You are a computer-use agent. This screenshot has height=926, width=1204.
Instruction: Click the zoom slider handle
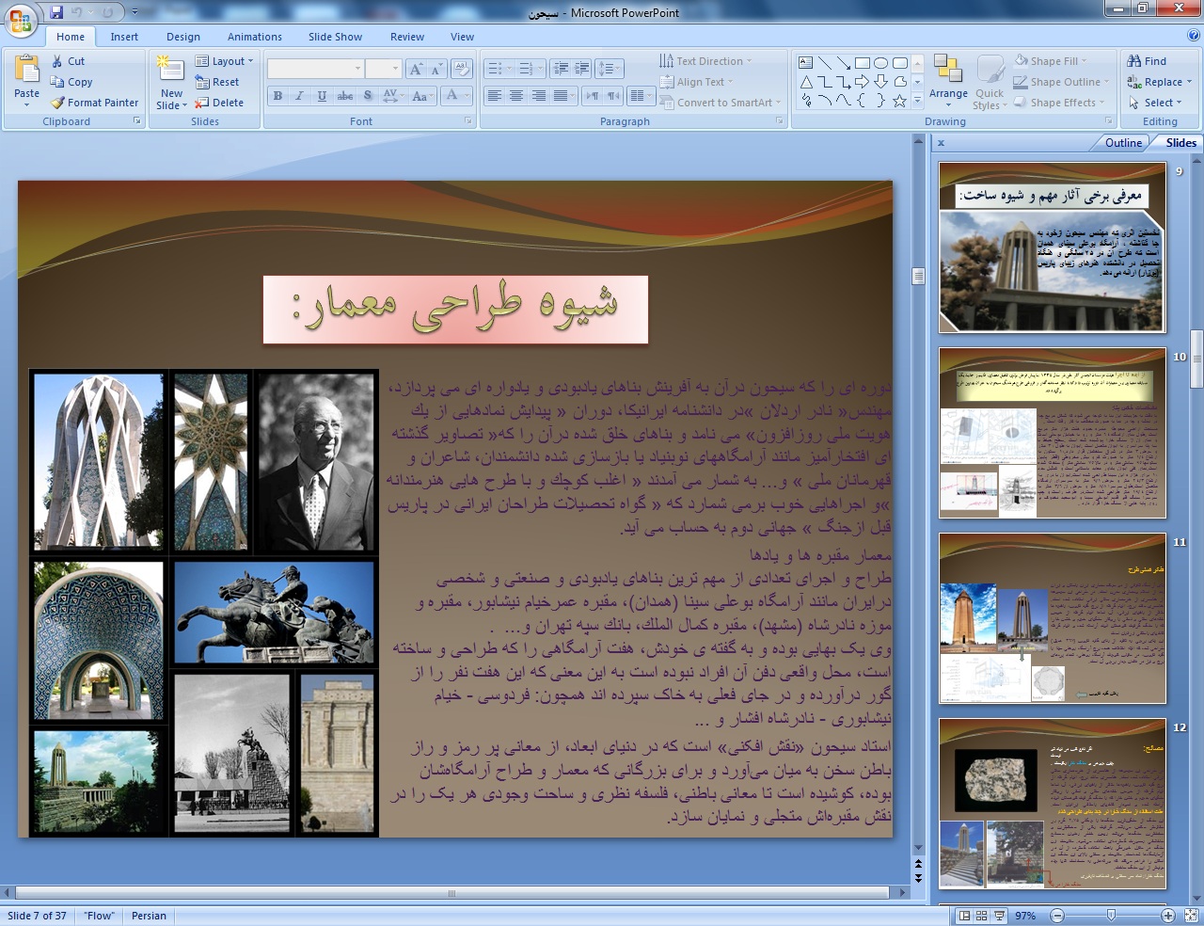click(x=1111, y=916)
